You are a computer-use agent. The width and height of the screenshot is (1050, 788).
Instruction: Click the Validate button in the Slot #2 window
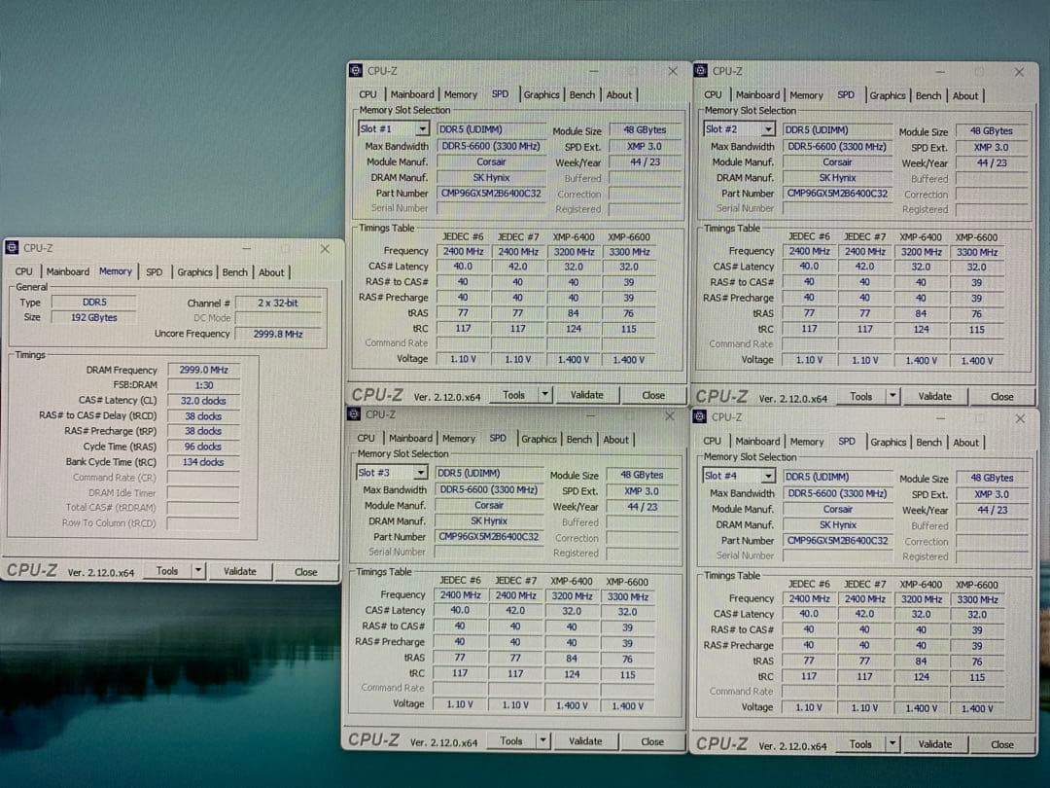[x=934, y=396]
